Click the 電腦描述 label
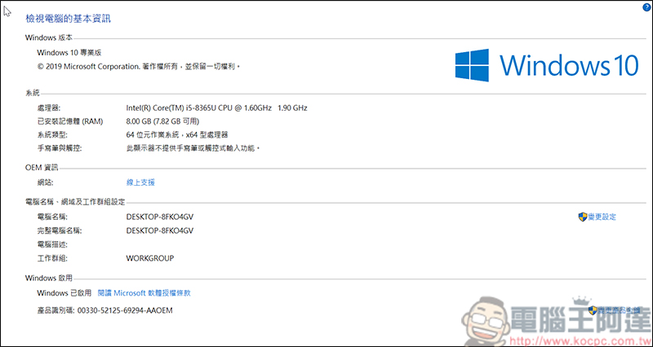653x347 pixels. coord(52,244)
